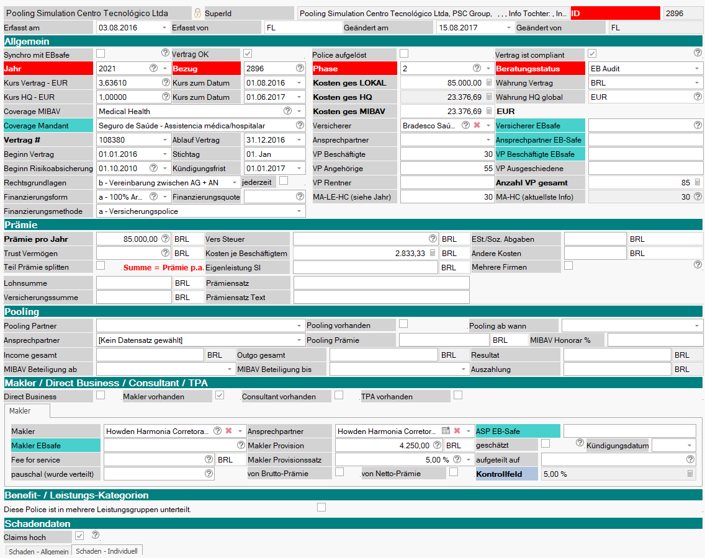Click the Allgemein section header

(x=353, y=42)
